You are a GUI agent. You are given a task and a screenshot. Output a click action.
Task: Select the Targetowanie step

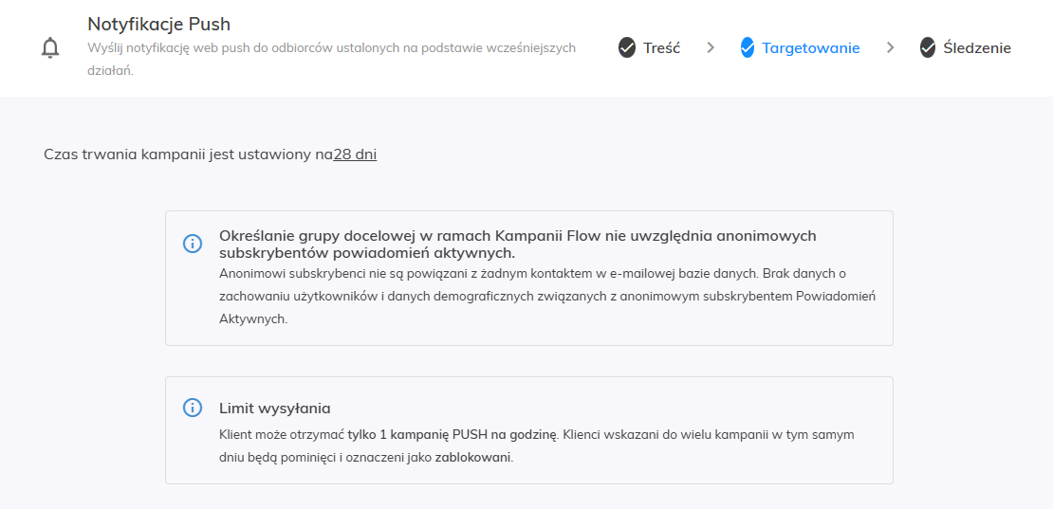coord(810,48)
